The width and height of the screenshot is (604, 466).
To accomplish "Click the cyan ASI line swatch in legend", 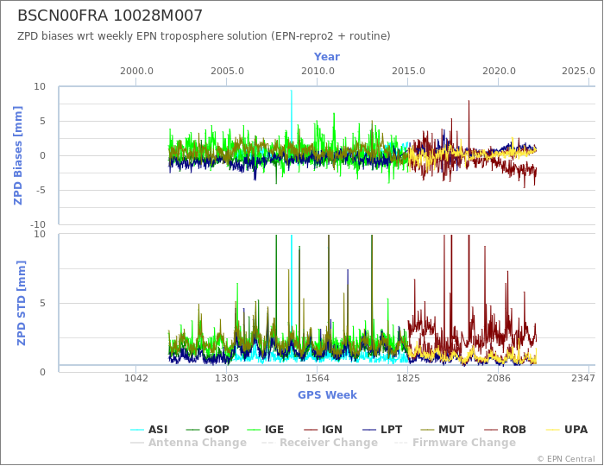I will [x=137, y=430].
